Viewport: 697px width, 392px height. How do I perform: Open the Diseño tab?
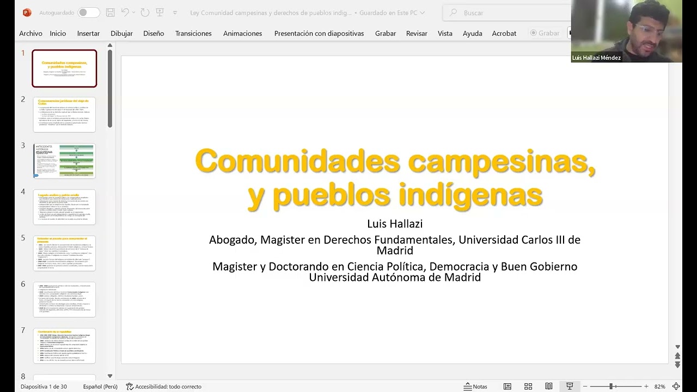pyautogui.click(x=154, y=33)
